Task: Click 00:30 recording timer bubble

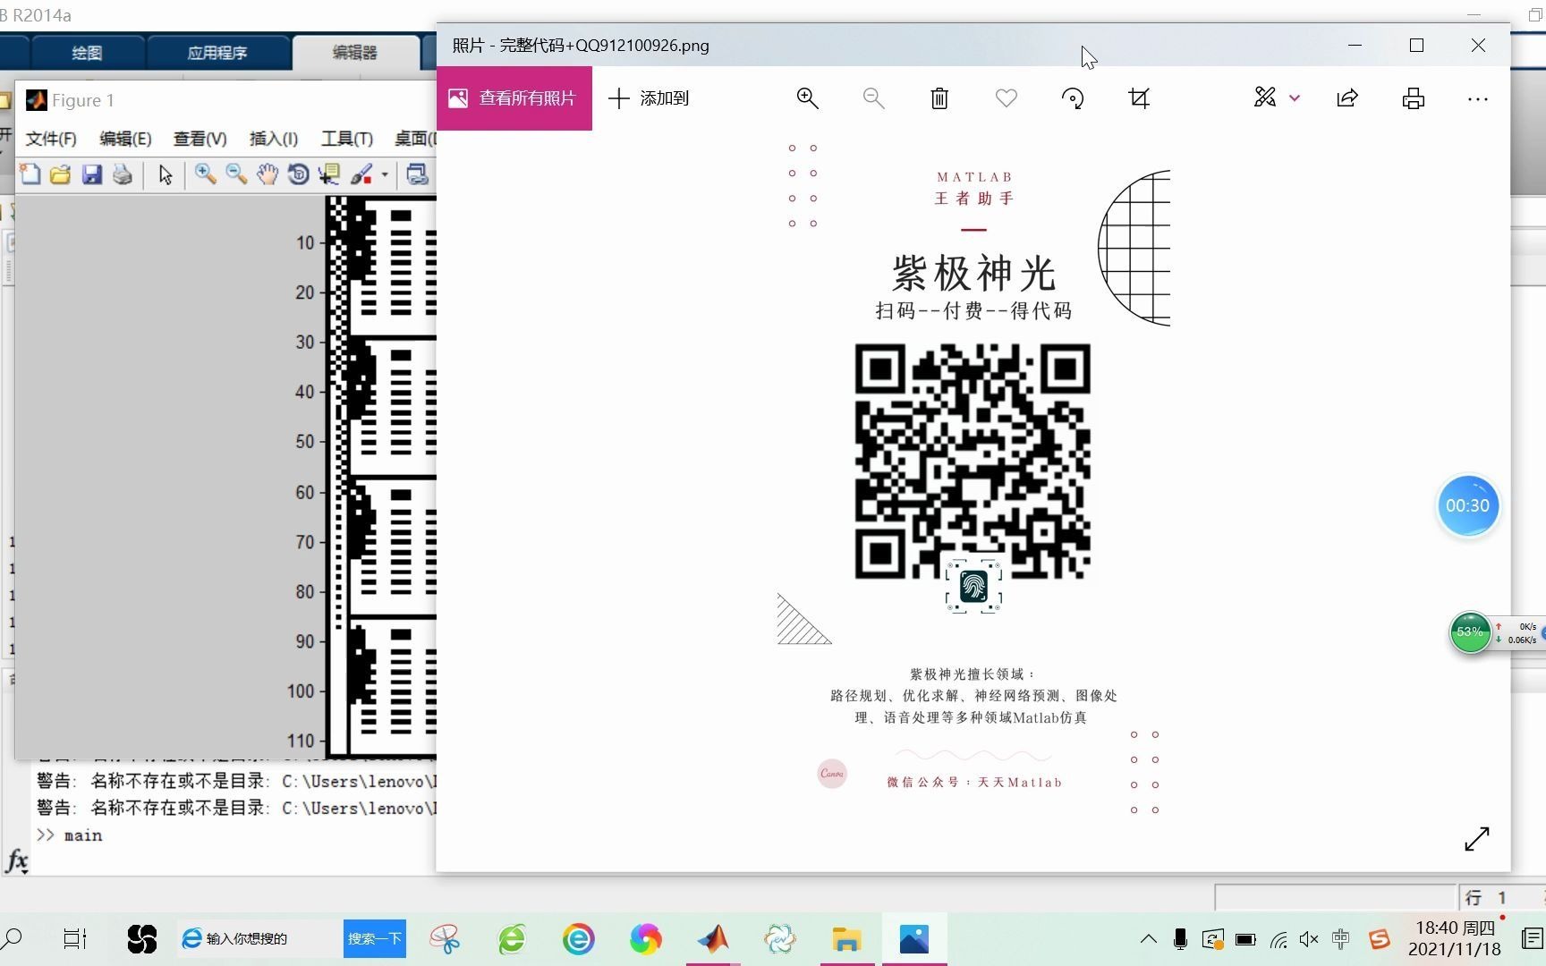Action: point(1468,505)
